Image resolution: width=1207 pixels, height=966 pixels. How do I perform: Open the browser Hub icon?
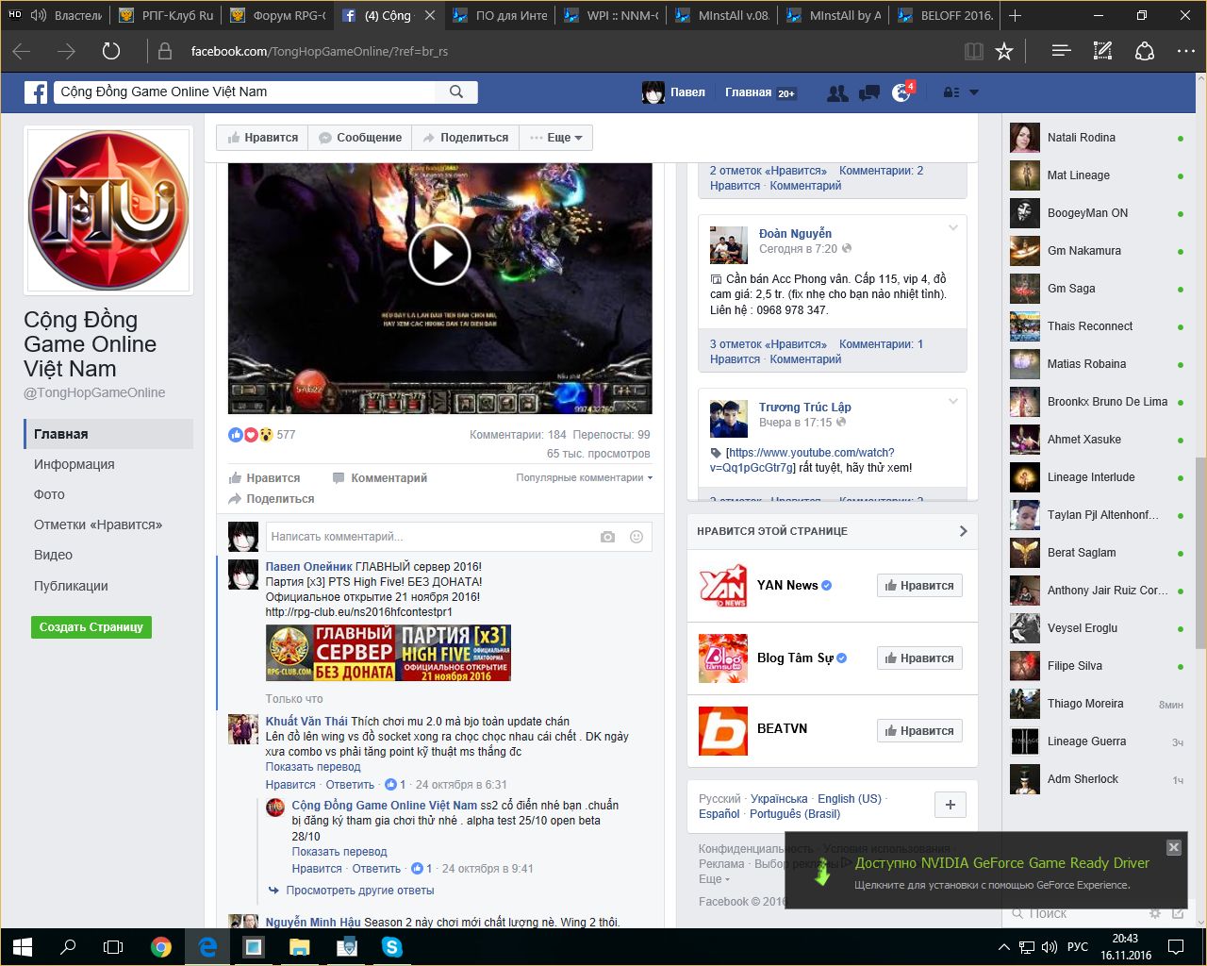tap(1061, 51)
